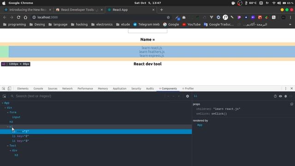Open DevTools more options menu
This screenshot has width=295, height=166.
(286, 89)
